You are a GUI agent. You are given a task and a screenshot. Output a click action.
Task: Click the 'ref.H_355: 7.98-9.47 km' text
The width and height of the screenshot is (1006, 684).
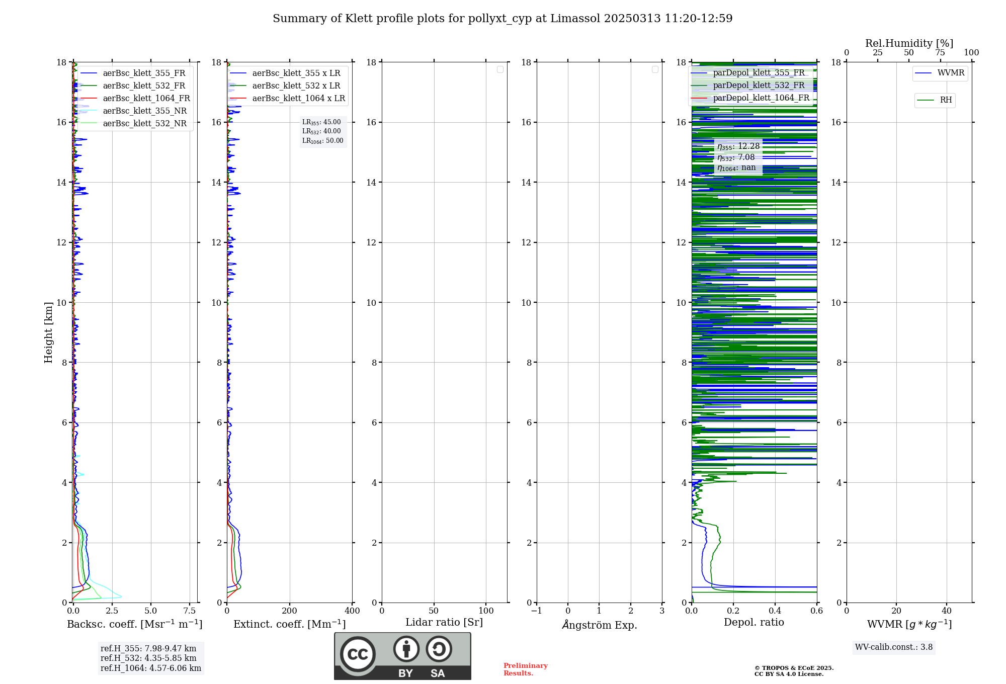[148, 649]
